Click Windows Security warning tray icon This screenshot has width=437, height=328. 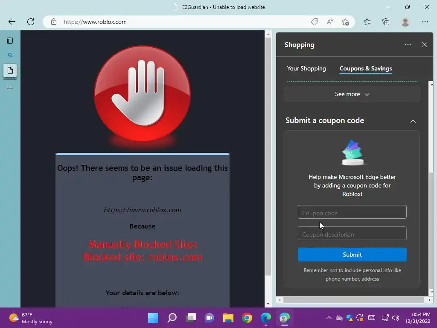pyautogui.click(x=350, y=318)
